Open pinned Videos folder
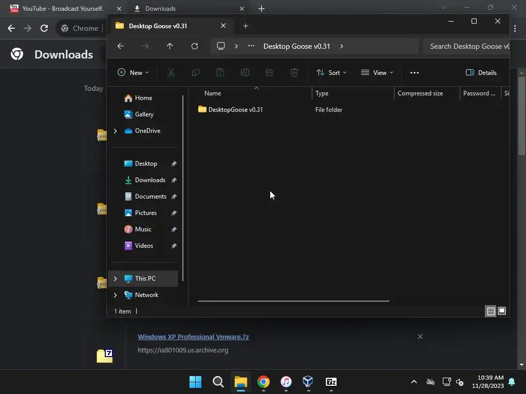Screen dimensions: 526x394 click(x=144, y=246)
